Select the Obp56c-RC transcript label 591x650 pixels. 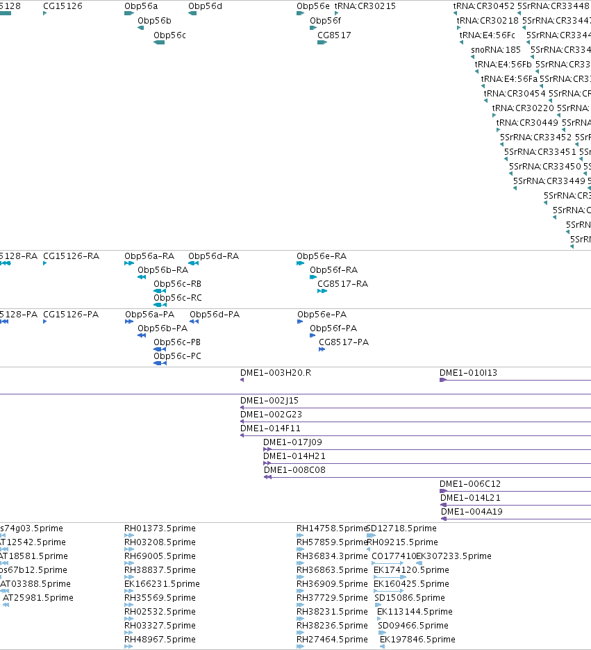(177, 298)
